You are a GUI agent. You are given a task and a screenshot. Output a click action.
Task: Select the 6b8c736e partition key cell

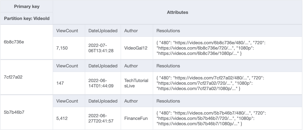click(14, 42)
